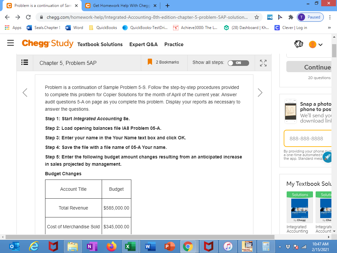Toggle the bookmark star in the address bar

(x=257, y=17)
